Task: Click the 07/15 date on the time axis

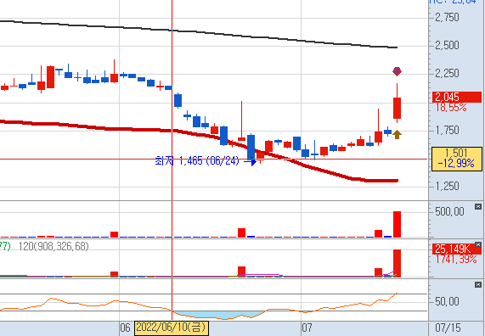Action: pos(448,328)
